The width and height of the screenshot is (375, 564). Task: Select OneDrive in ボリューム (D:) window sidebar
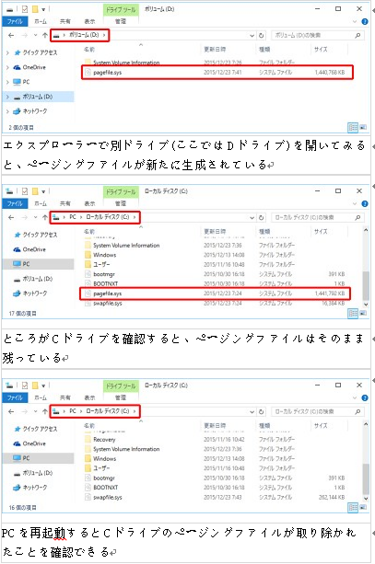[34, 67]
